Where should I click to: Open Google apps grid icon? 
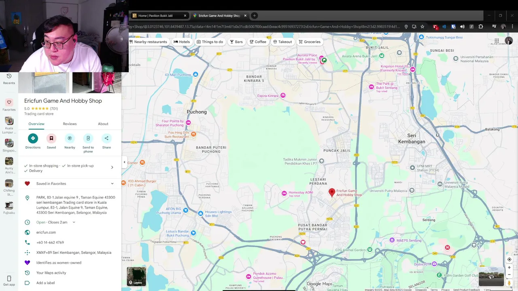[497, 41]
